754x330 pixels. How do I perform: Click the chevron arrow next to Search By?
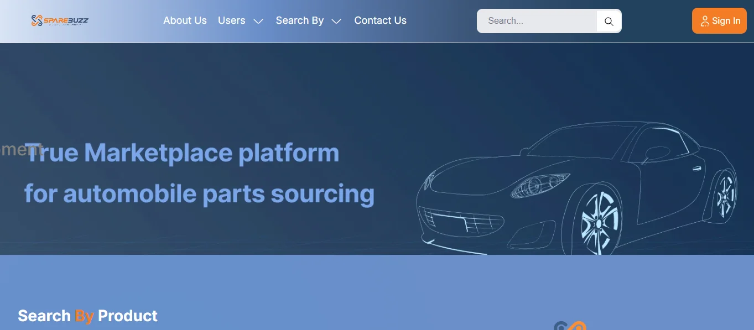336,22
